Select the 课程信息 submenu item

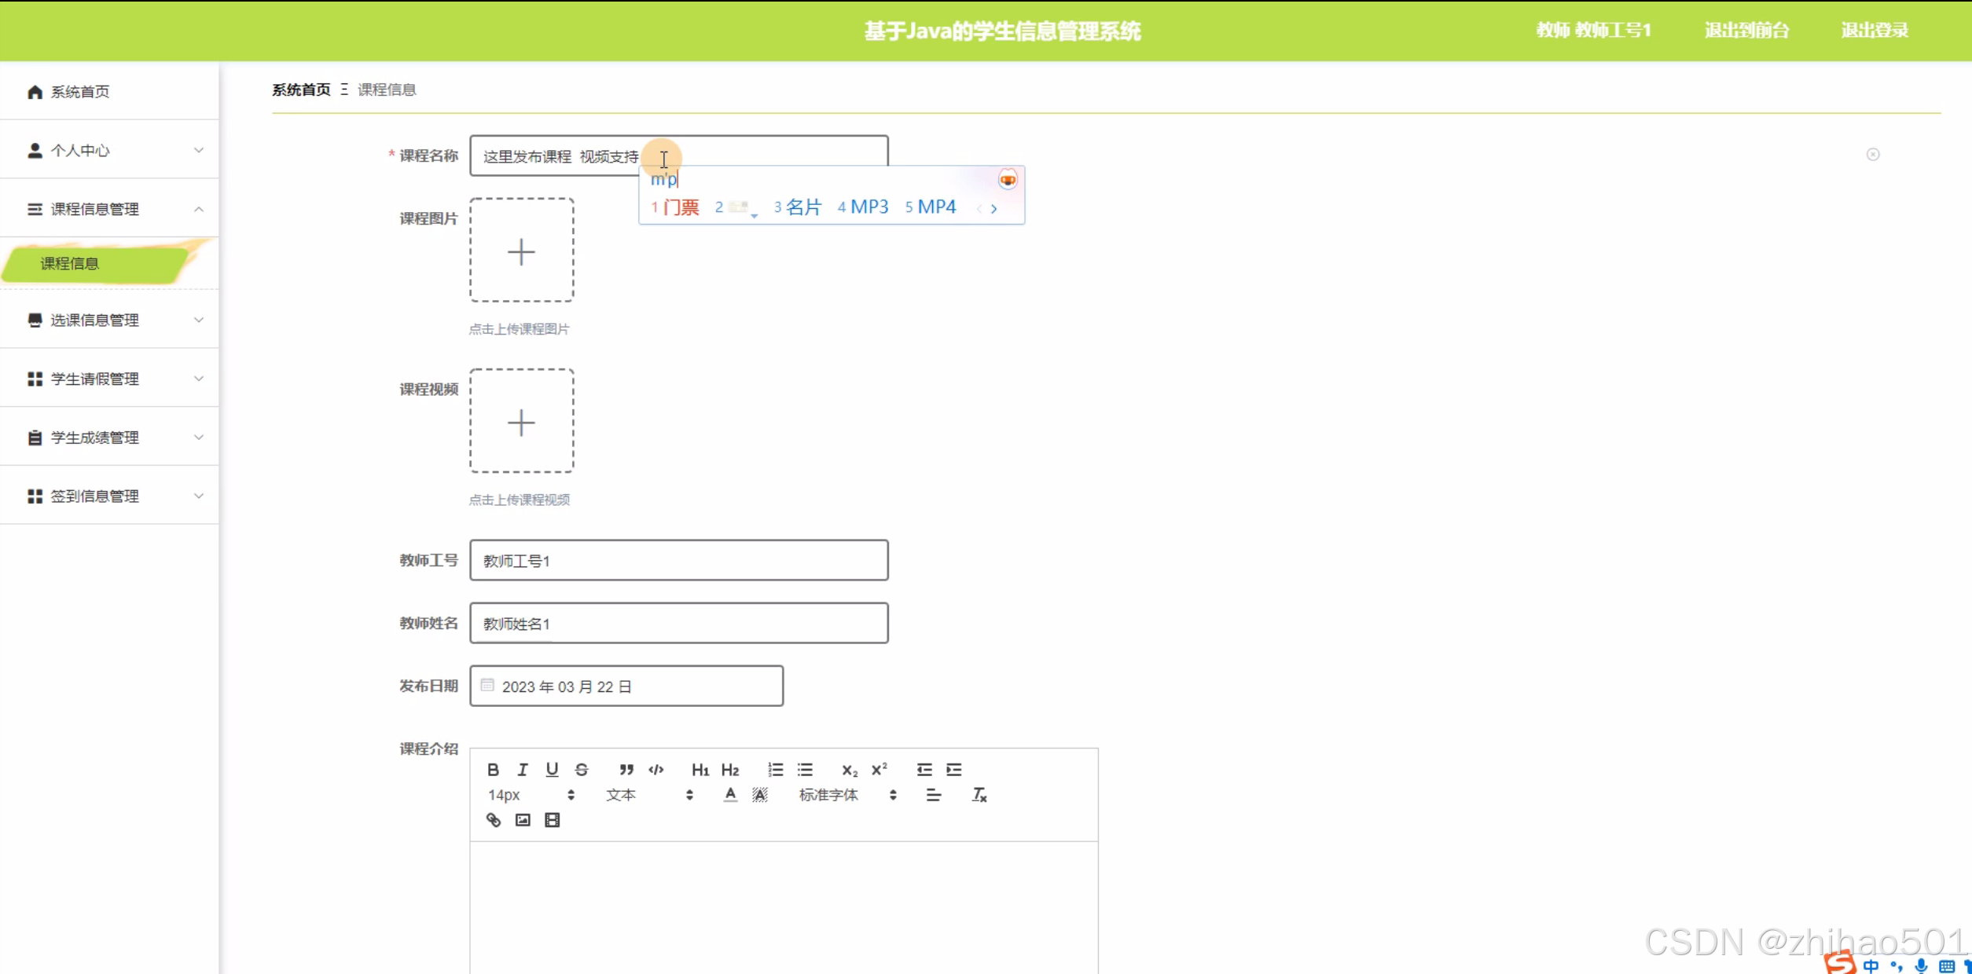(70, 263)
